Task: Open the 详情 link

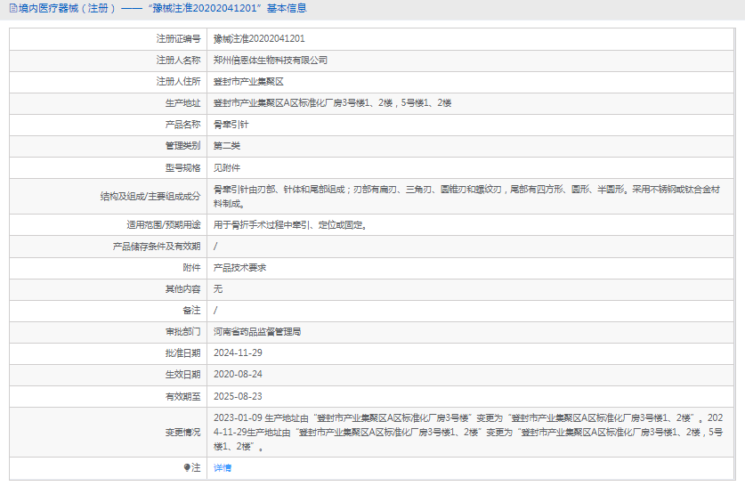Action: coord(223,468)
